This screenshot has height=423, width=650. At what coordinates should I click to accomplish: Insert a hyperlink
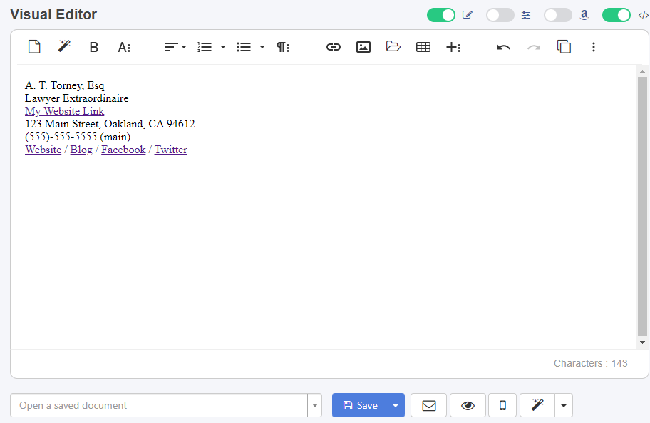(334, 46)
